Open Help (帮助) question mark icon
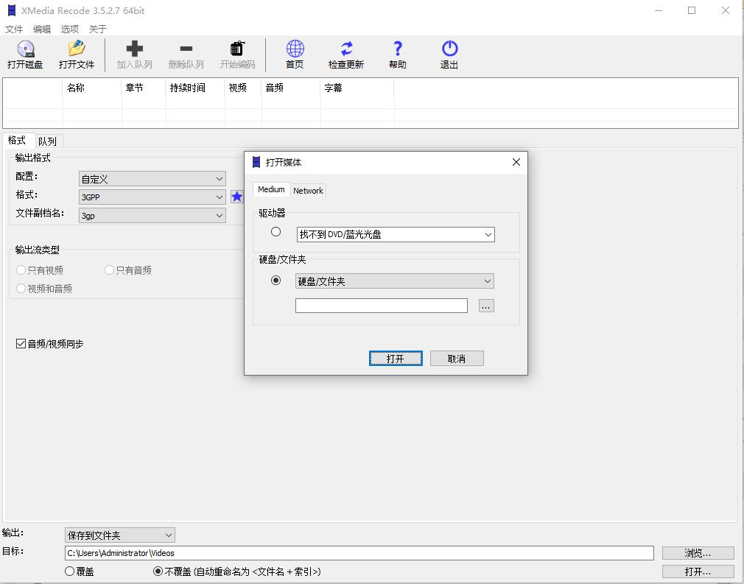The height and width of the screenshot is (584, 744). pyautogui.click(x=398, y=49)
